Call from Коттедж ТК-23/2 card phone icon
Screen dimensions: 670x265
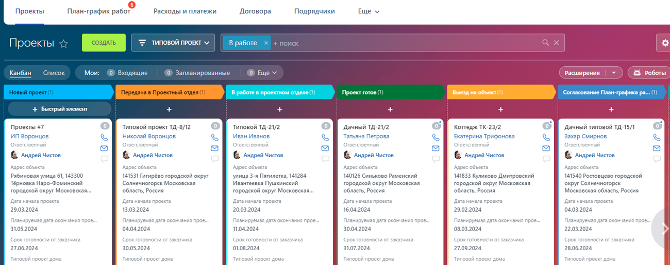(546, 138)
